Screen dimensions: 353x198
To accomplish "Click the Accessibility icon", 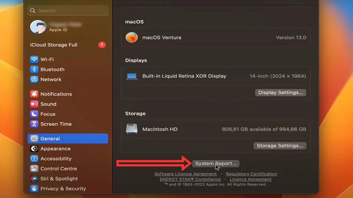I will [x=34, y=158].
